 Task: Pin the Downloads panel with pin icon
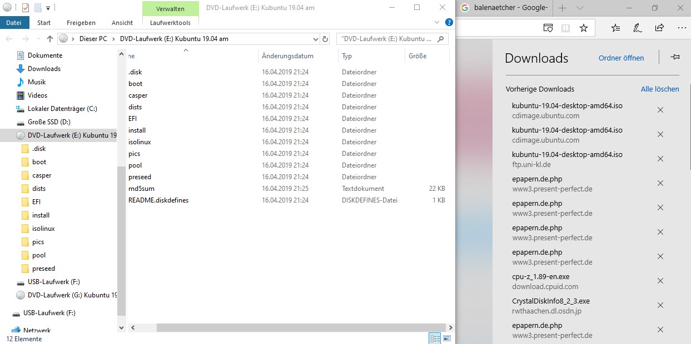tap(675, 58)
